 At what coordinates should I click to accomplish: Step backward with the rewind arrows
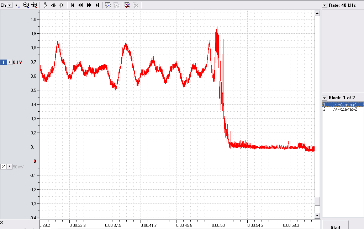80,5
